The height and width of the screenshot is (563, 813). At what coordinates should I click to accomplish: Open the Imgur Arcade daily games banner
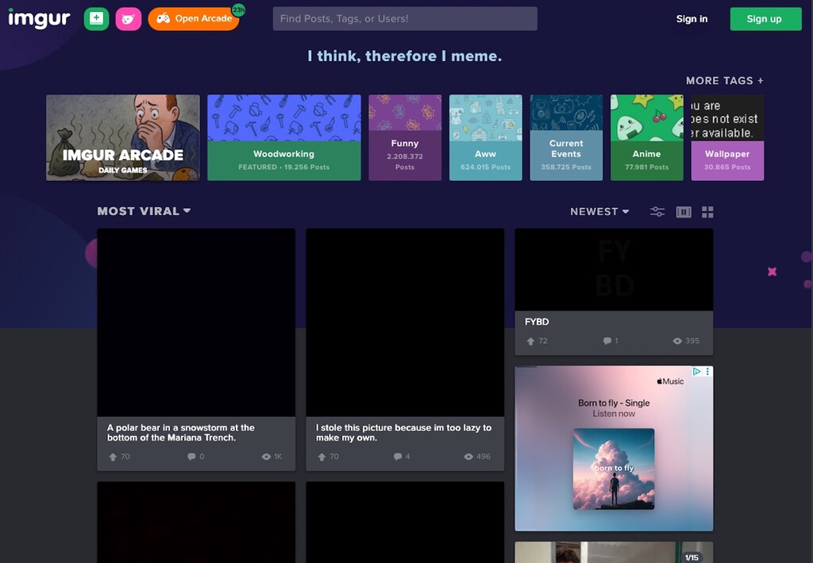coord(123,137)
